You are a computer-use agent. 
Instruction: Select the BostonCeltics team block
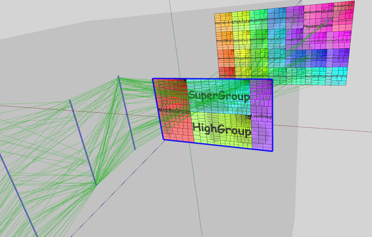315,76
